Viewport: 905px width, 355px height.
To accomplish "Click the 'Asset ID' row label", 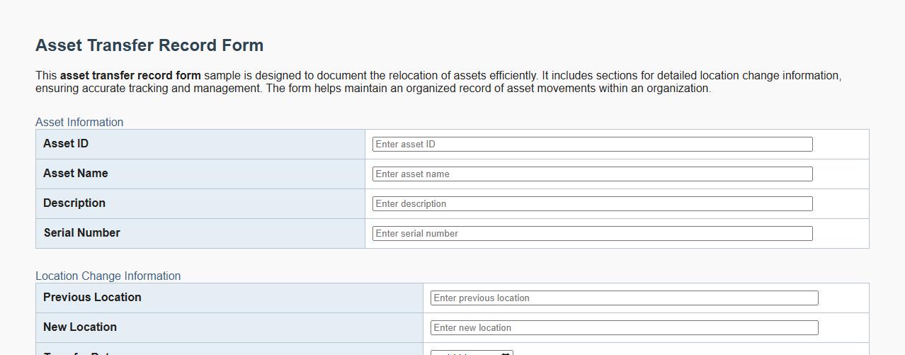I will [66, 143].
